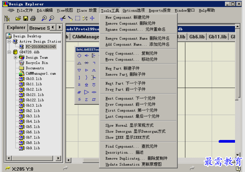This screenshot has height=172, width=245.
Task: Choose Remove Component menu entry
Action: (x=138, y=23)
